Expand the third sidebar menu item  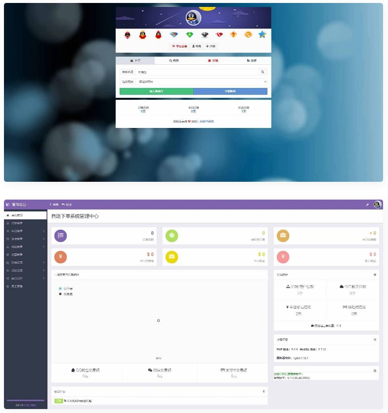[25, 231]
